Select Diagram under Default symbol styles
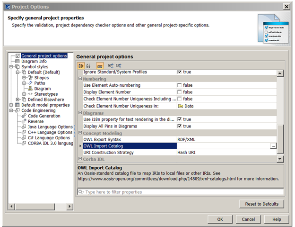This screenshot has width=295, height=227. coord(42,88)
